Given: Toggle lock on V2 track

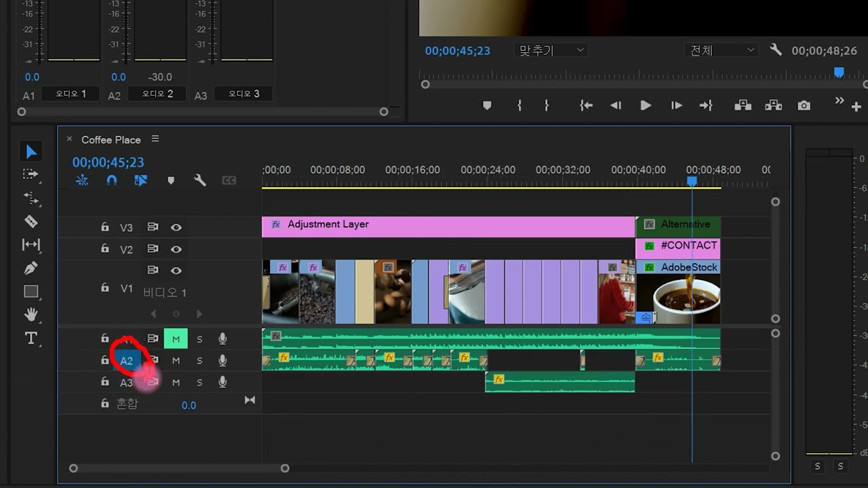Looking at the screenshot, I should [x=105, y=249].
